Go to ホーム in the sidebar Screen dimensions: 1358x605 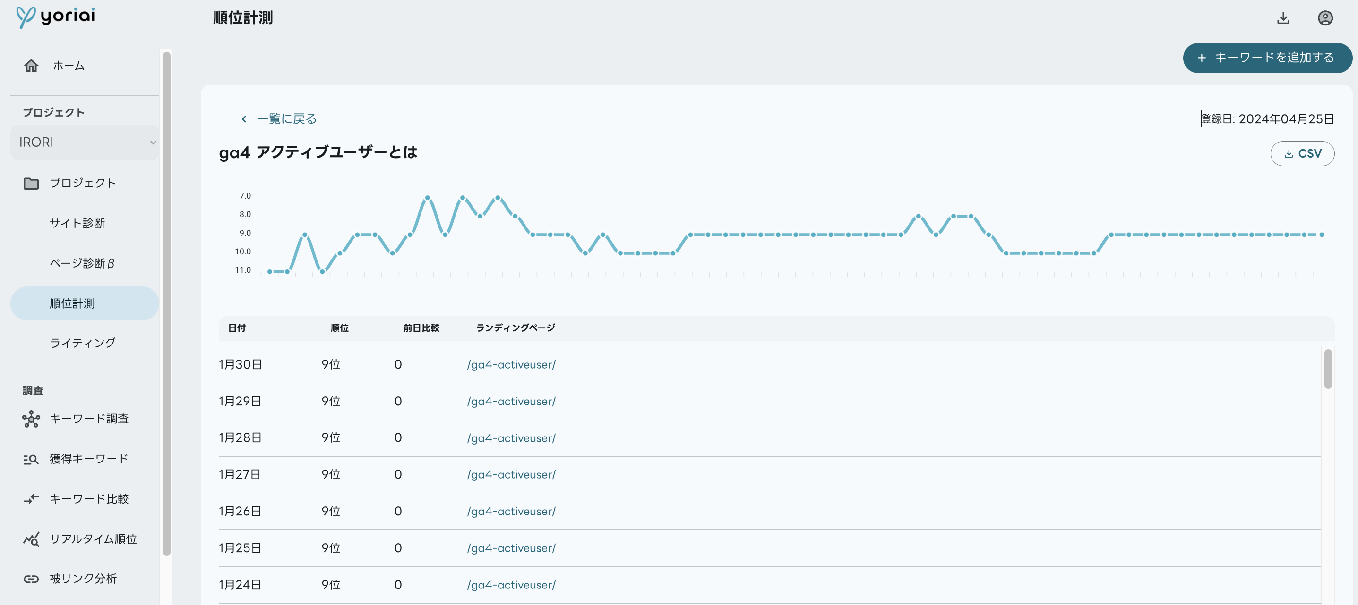tap(69, 66)
